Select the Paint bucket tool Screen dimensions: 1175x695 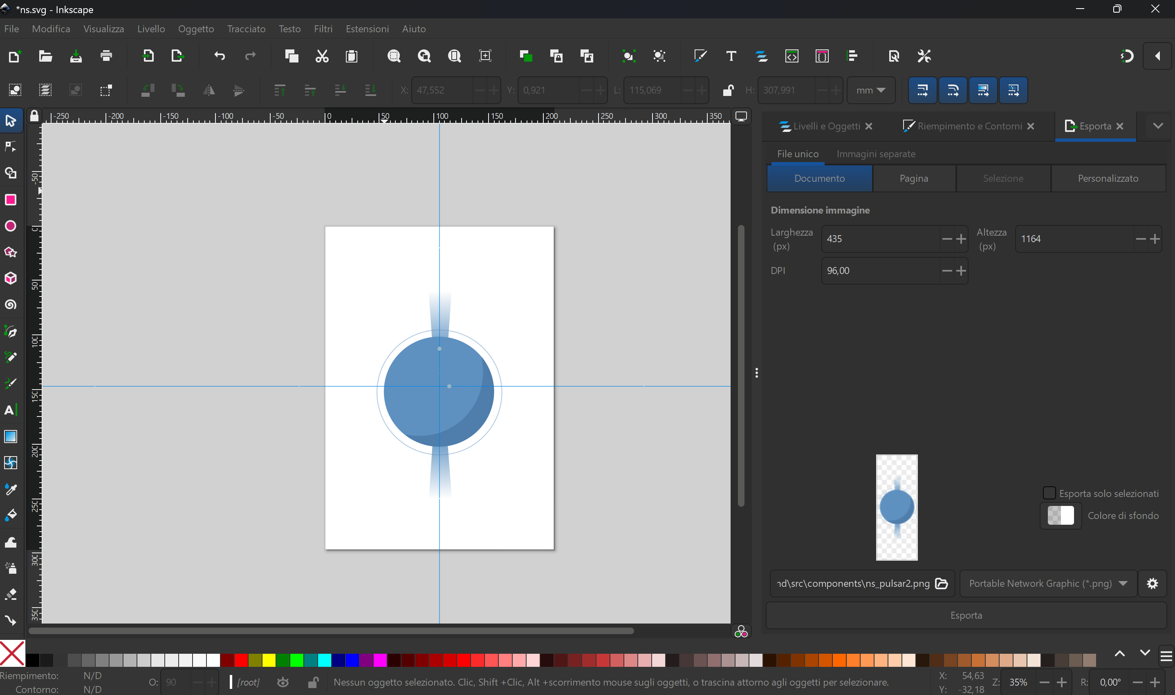point(10,516)
